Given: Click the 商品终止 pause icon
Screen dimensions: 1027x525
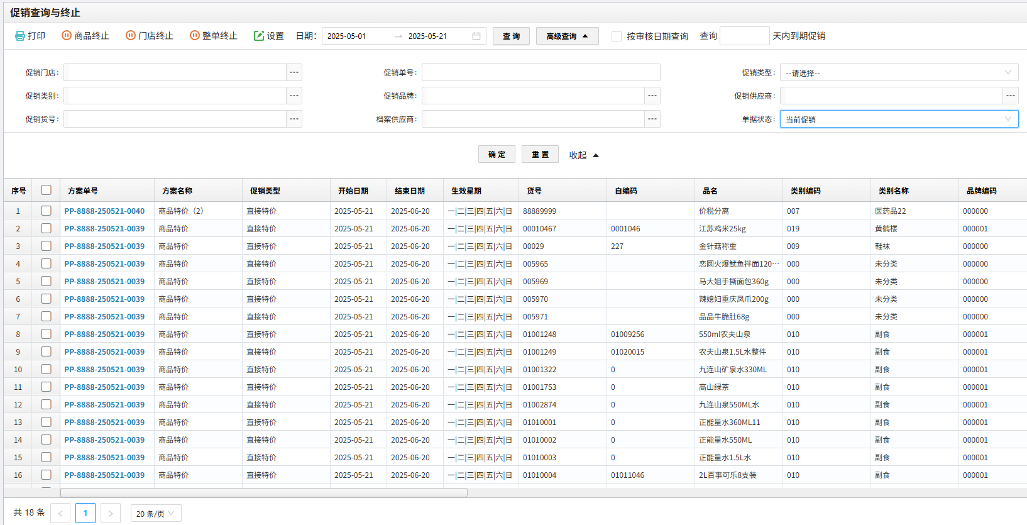Looking at the screenshot, I should 66,36.
